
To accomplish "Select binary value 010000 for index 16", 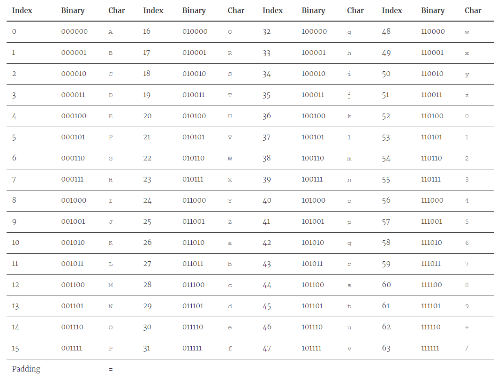I will click(194, 31).
